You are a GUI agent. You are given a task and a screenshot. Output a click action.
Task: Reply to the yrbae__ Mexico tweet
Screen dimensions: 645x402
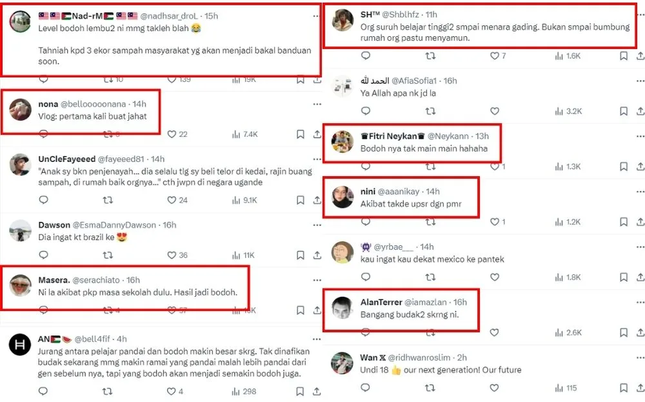click(366, 277)
